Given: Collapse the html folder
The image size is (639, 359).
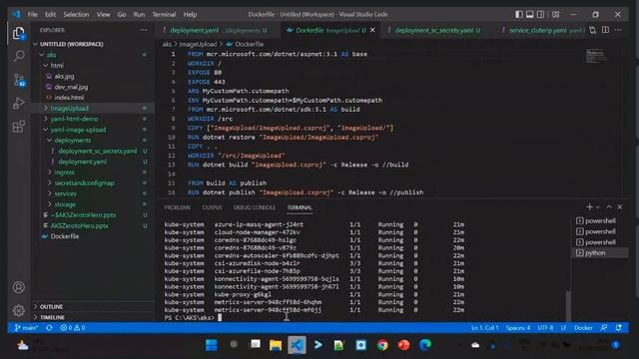Looking at the screenshot, I should pos(93,65).
